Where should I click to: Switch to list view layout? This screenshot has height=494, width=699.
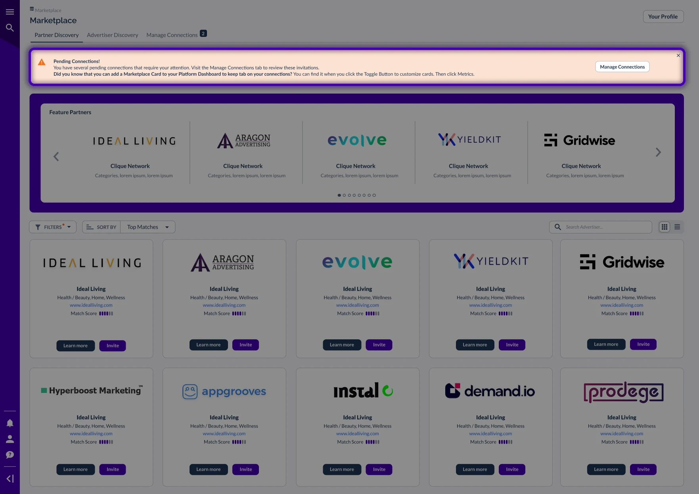click(x=677, y=227)
